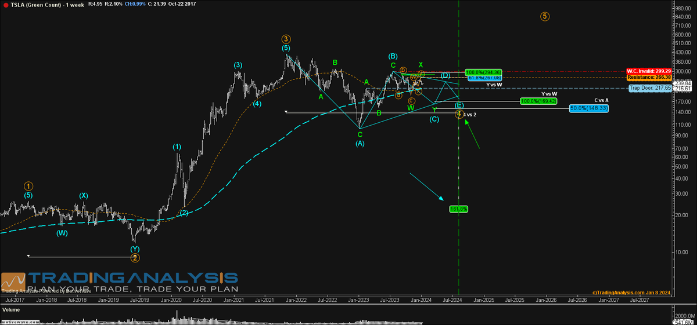Click the red status dot beside TSLA title
This screenshot has height=325, width=697.
tap(6, 5)
